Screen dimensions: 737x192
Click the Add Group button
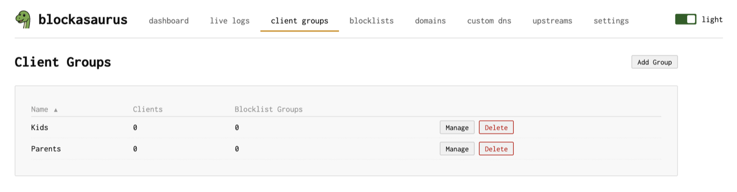[654, 62]
